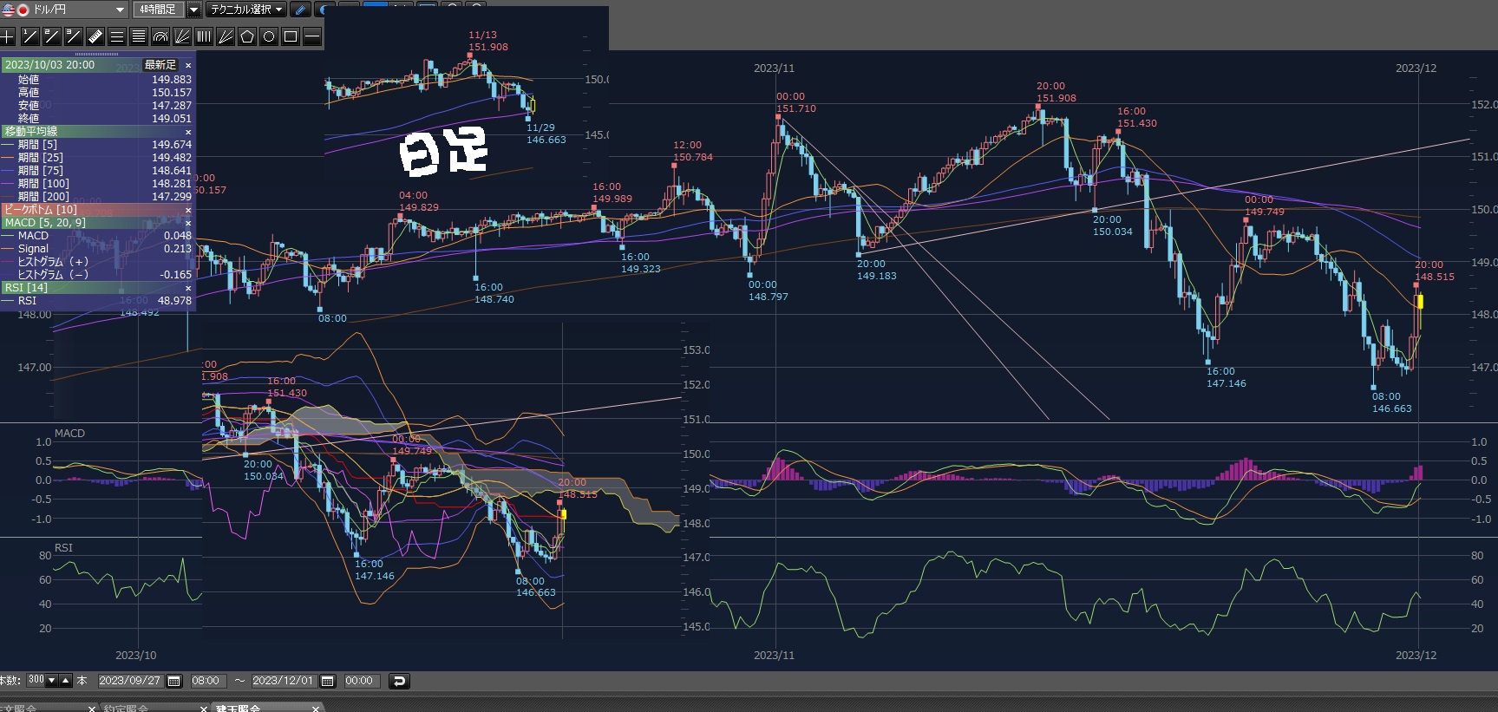Click the 終値 closing price value 149.051

(x=172, y=119)
